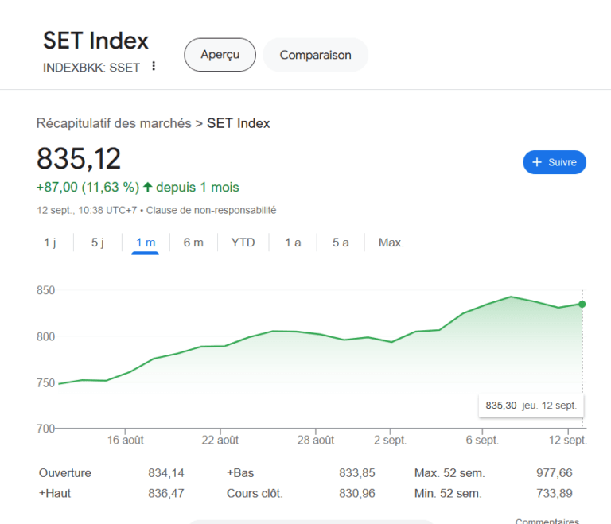Click the Aperçu tab button

[220, 55]
